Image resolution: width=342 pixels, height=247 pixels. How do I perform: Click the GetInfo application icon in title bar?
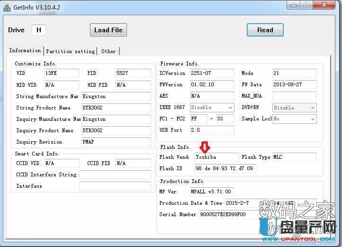point(7,7)
